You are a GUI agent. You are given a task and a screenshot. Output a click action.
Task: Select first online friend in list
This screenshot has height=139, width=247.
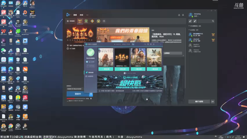coord(202,35)
